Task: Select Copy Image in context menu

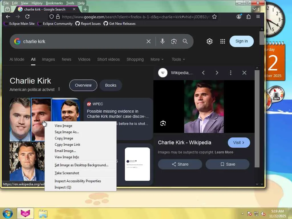Action: pyautogui.click(x=81, y=138)
